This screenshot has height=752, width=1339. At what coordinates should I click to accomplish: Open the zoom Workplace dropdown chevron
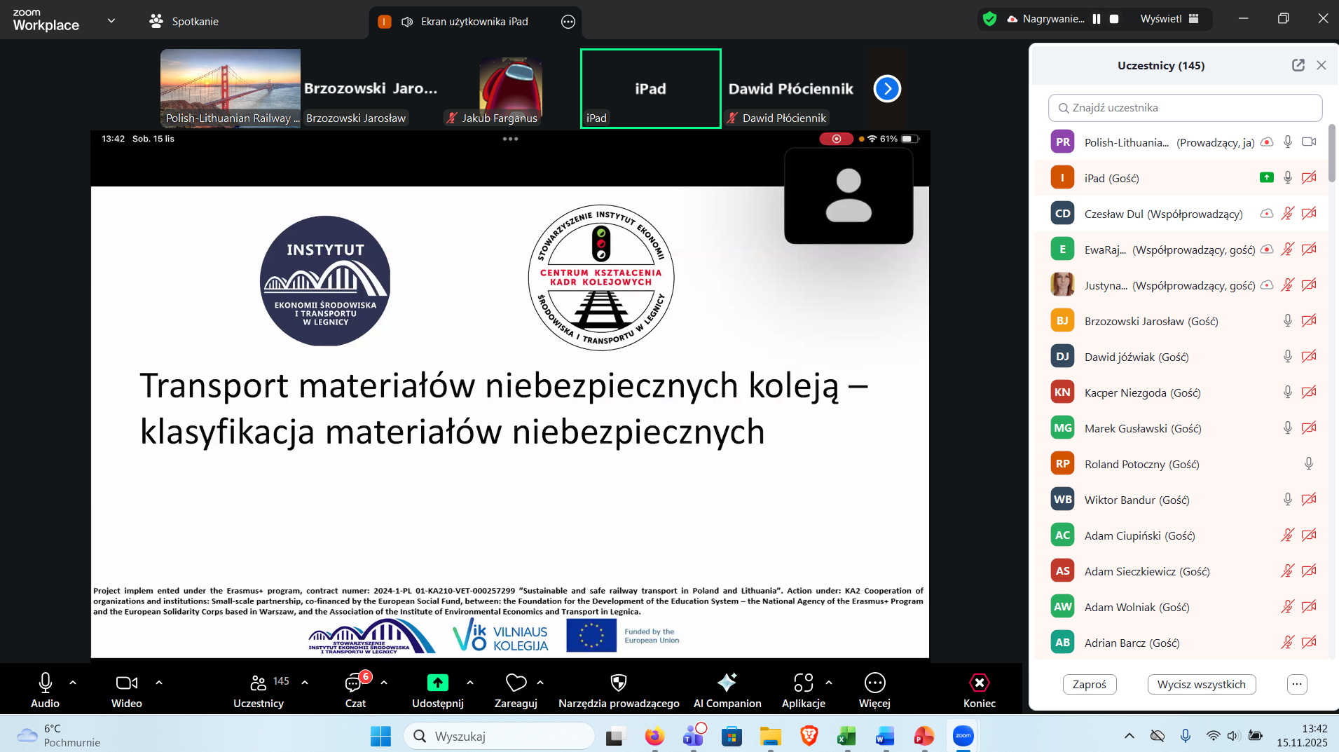pyautogui.click(x=111, y=21)
